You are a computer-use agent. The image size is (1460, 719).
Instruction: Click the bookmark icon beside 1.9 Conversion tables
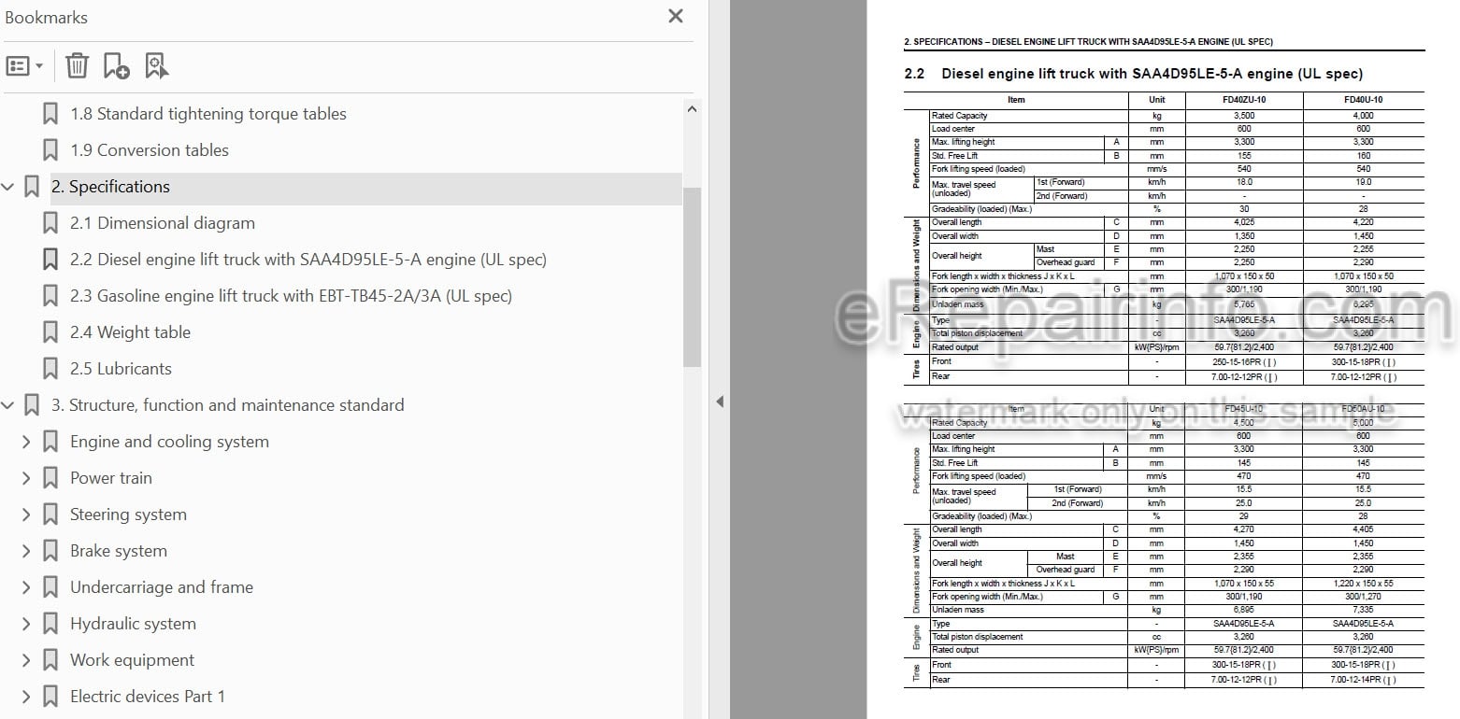pos(50,150)
